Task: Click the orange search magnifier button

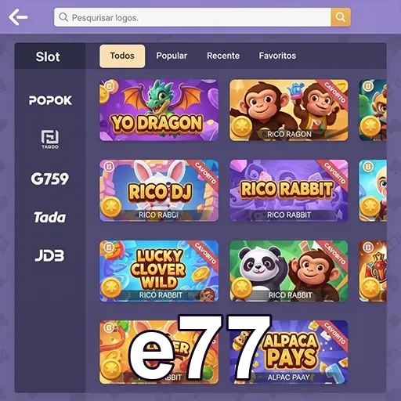Action: [341, 17]
